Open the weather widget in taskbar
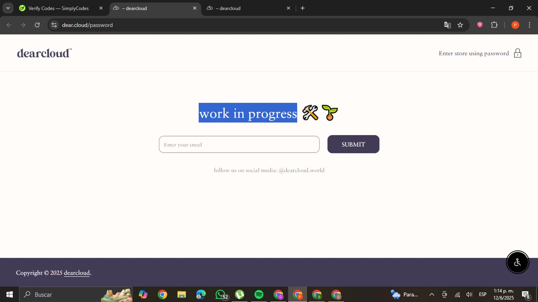The height and width of the screenshot is (302, 538). pos(405,294)
